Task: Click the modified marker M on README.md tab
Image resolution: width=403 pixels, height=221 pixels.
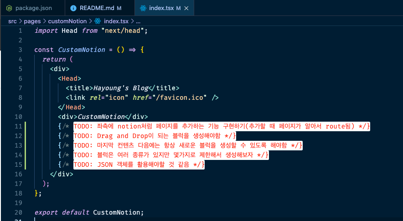Action: (x=119, y=8)
